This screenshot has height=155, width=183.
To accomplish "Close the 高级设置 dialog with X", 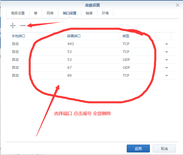I will click(178, 5).
